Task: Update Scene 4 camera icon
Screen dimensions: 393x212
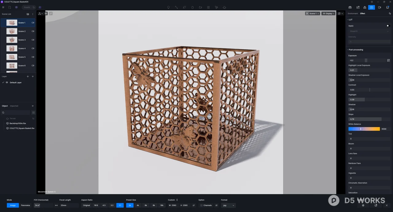Action: [x=33, y=48]
